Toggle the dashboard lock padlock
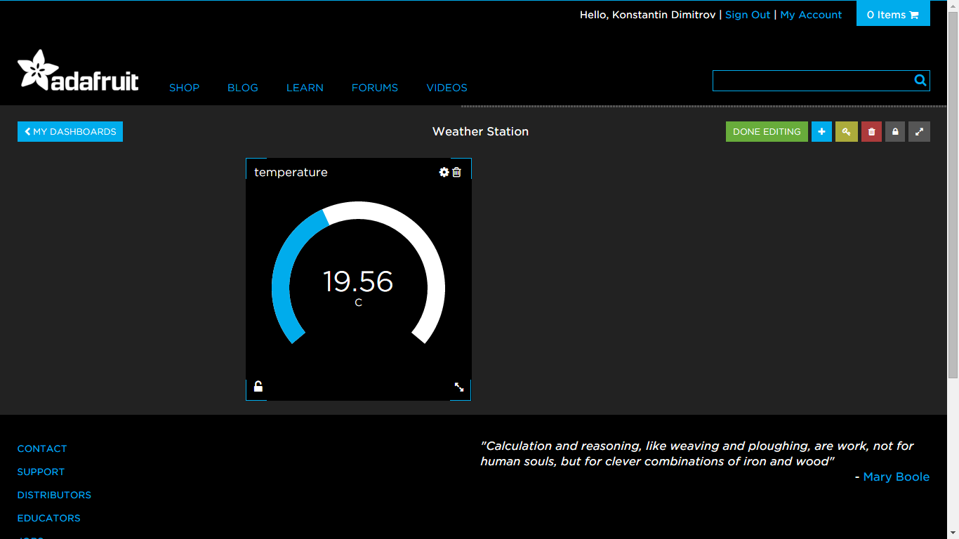Screen dimensions: 959x539 [894, 131]
